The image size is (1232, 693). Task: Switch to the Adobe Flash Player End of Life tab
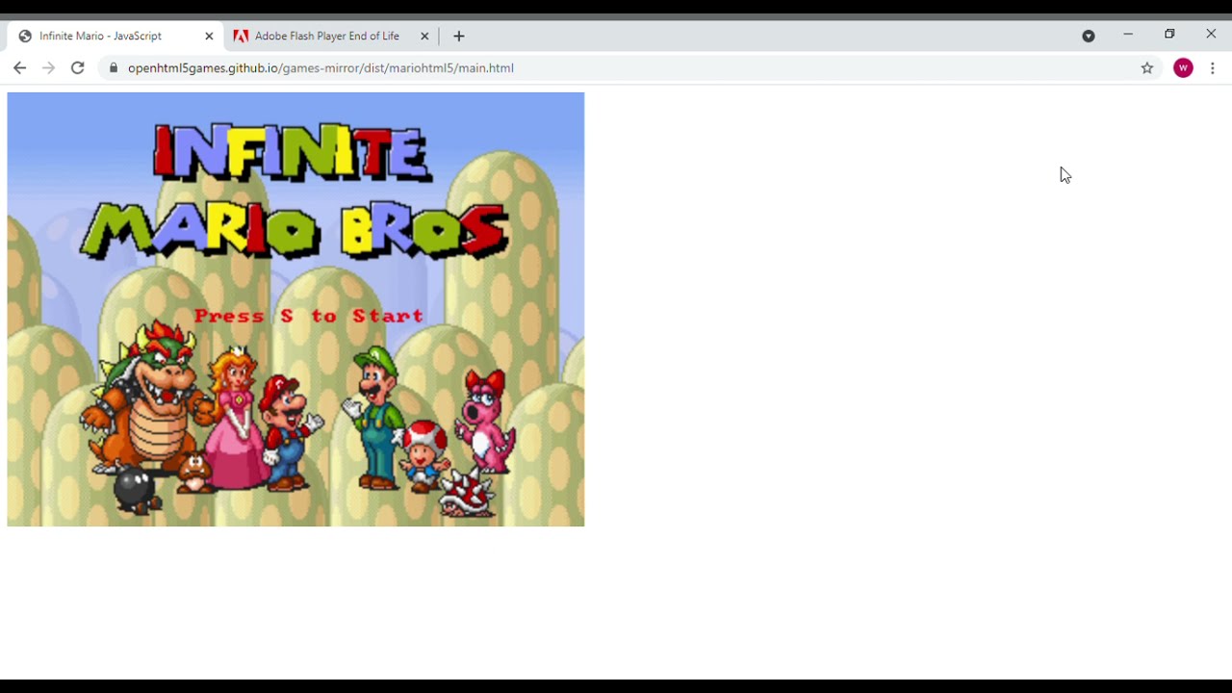pyautogui.click(x=331, y=37)
